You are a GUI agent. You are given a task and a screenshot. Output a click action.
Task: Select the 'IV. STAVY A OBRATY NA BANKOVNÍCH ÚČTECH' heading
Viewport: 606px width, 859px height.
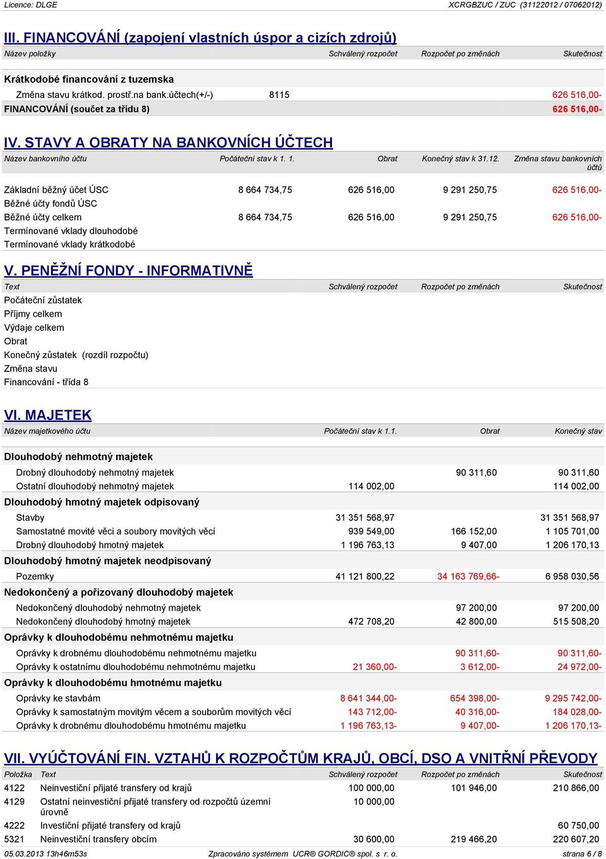coord(169,143)
